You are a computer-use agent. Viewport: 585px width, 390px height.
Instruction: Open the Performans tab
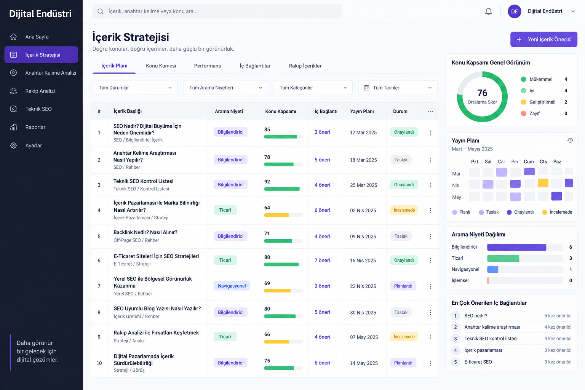[208, 66]
